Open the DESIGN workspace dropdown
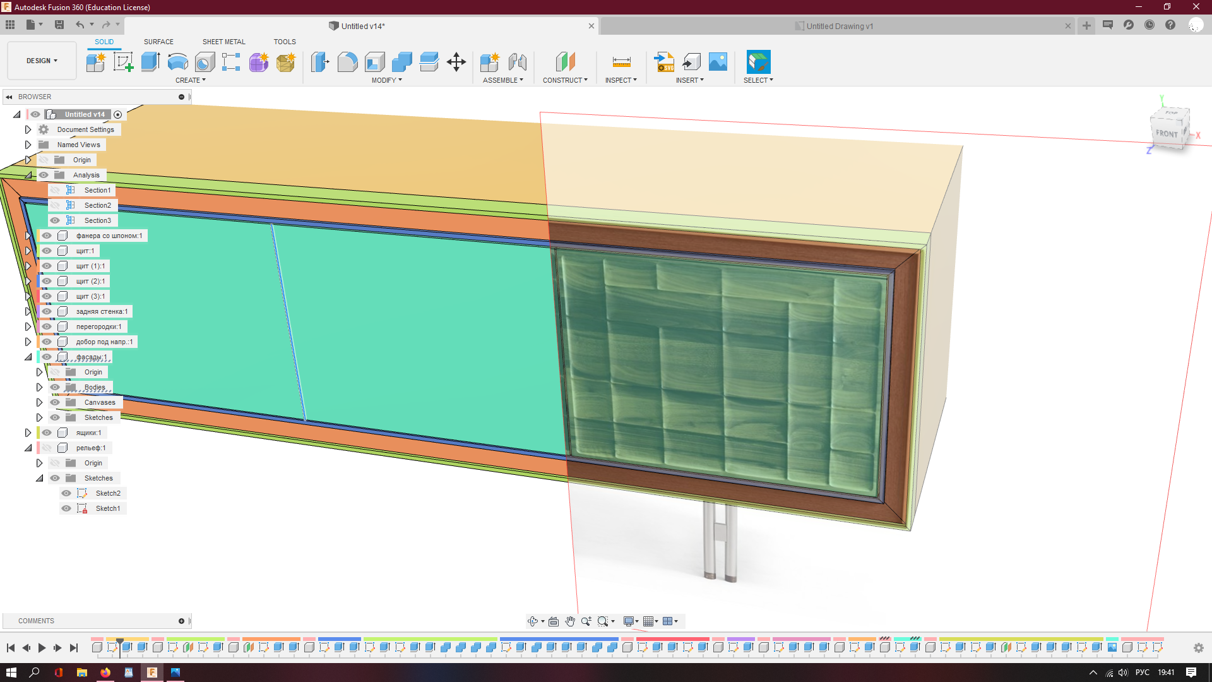Screen dimensions: 1212x682 [x=42, y=61]
